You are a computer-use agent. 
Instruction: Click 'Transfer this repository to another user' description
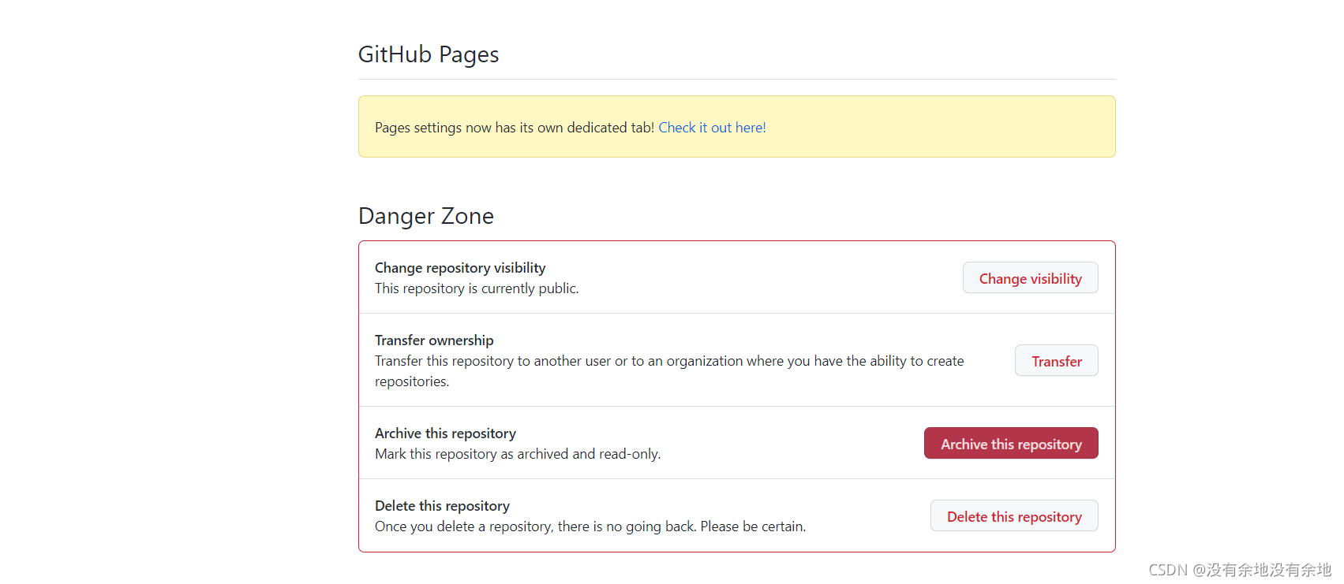[669, 371]
